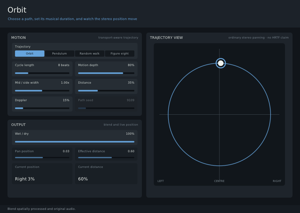Click the CENTRE axis label
Image resolution: width=300 pixels, height=213 pixels.
point(219,181)
